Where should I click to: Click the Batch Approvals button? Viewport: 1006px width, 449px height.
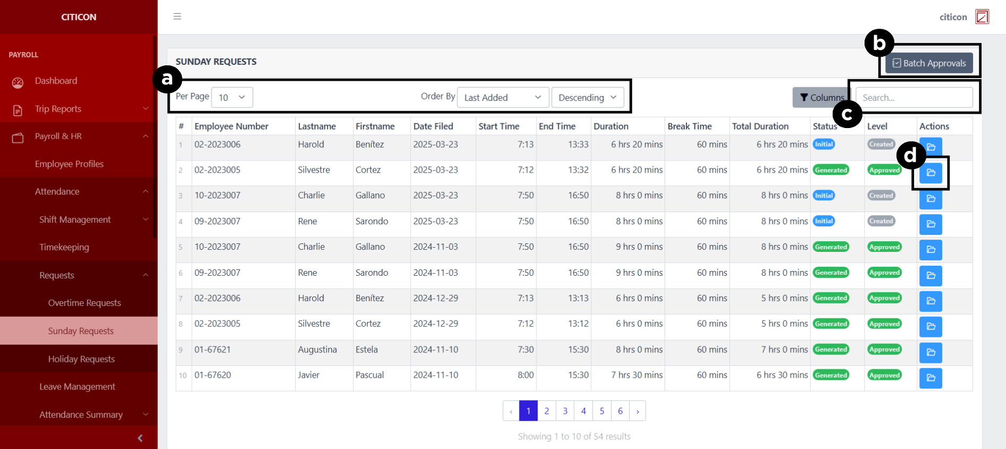928,63
